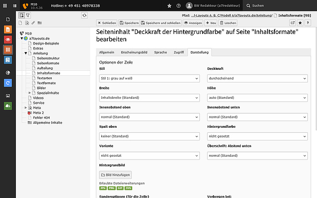Open record in new window icon
This screenshot has width=317, height=198.
[x=292, y=23]
